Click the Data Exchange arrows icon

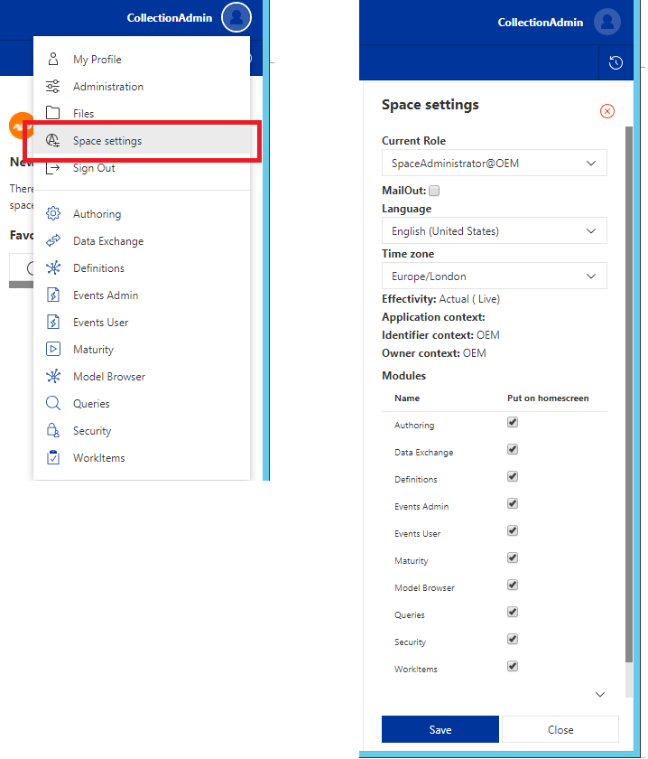(53, 240)
